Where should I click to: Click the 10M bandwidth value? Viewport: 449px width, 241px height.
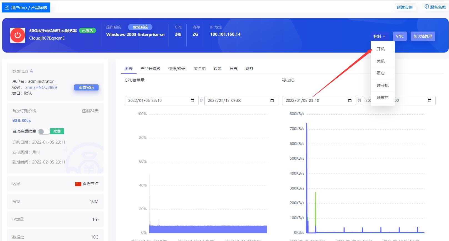pyautogui.click(x=94, y=201)
